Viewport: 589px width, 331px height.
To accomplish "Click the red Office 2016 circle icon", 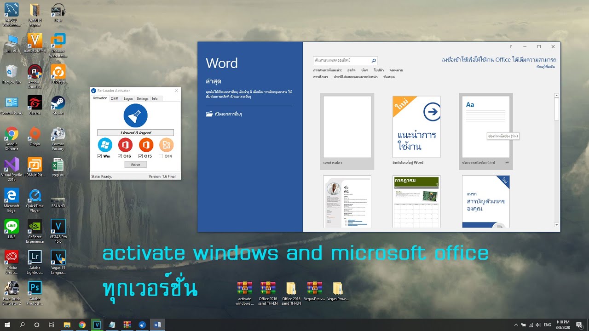I will tap(125, 145).
